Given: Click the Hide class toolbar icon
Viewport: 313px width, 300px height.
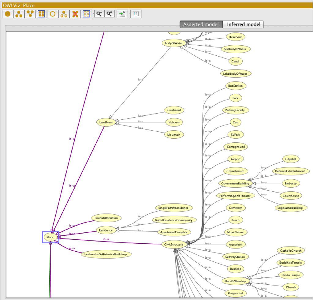Looking at the screenshot, I should [x=53, y=14].
